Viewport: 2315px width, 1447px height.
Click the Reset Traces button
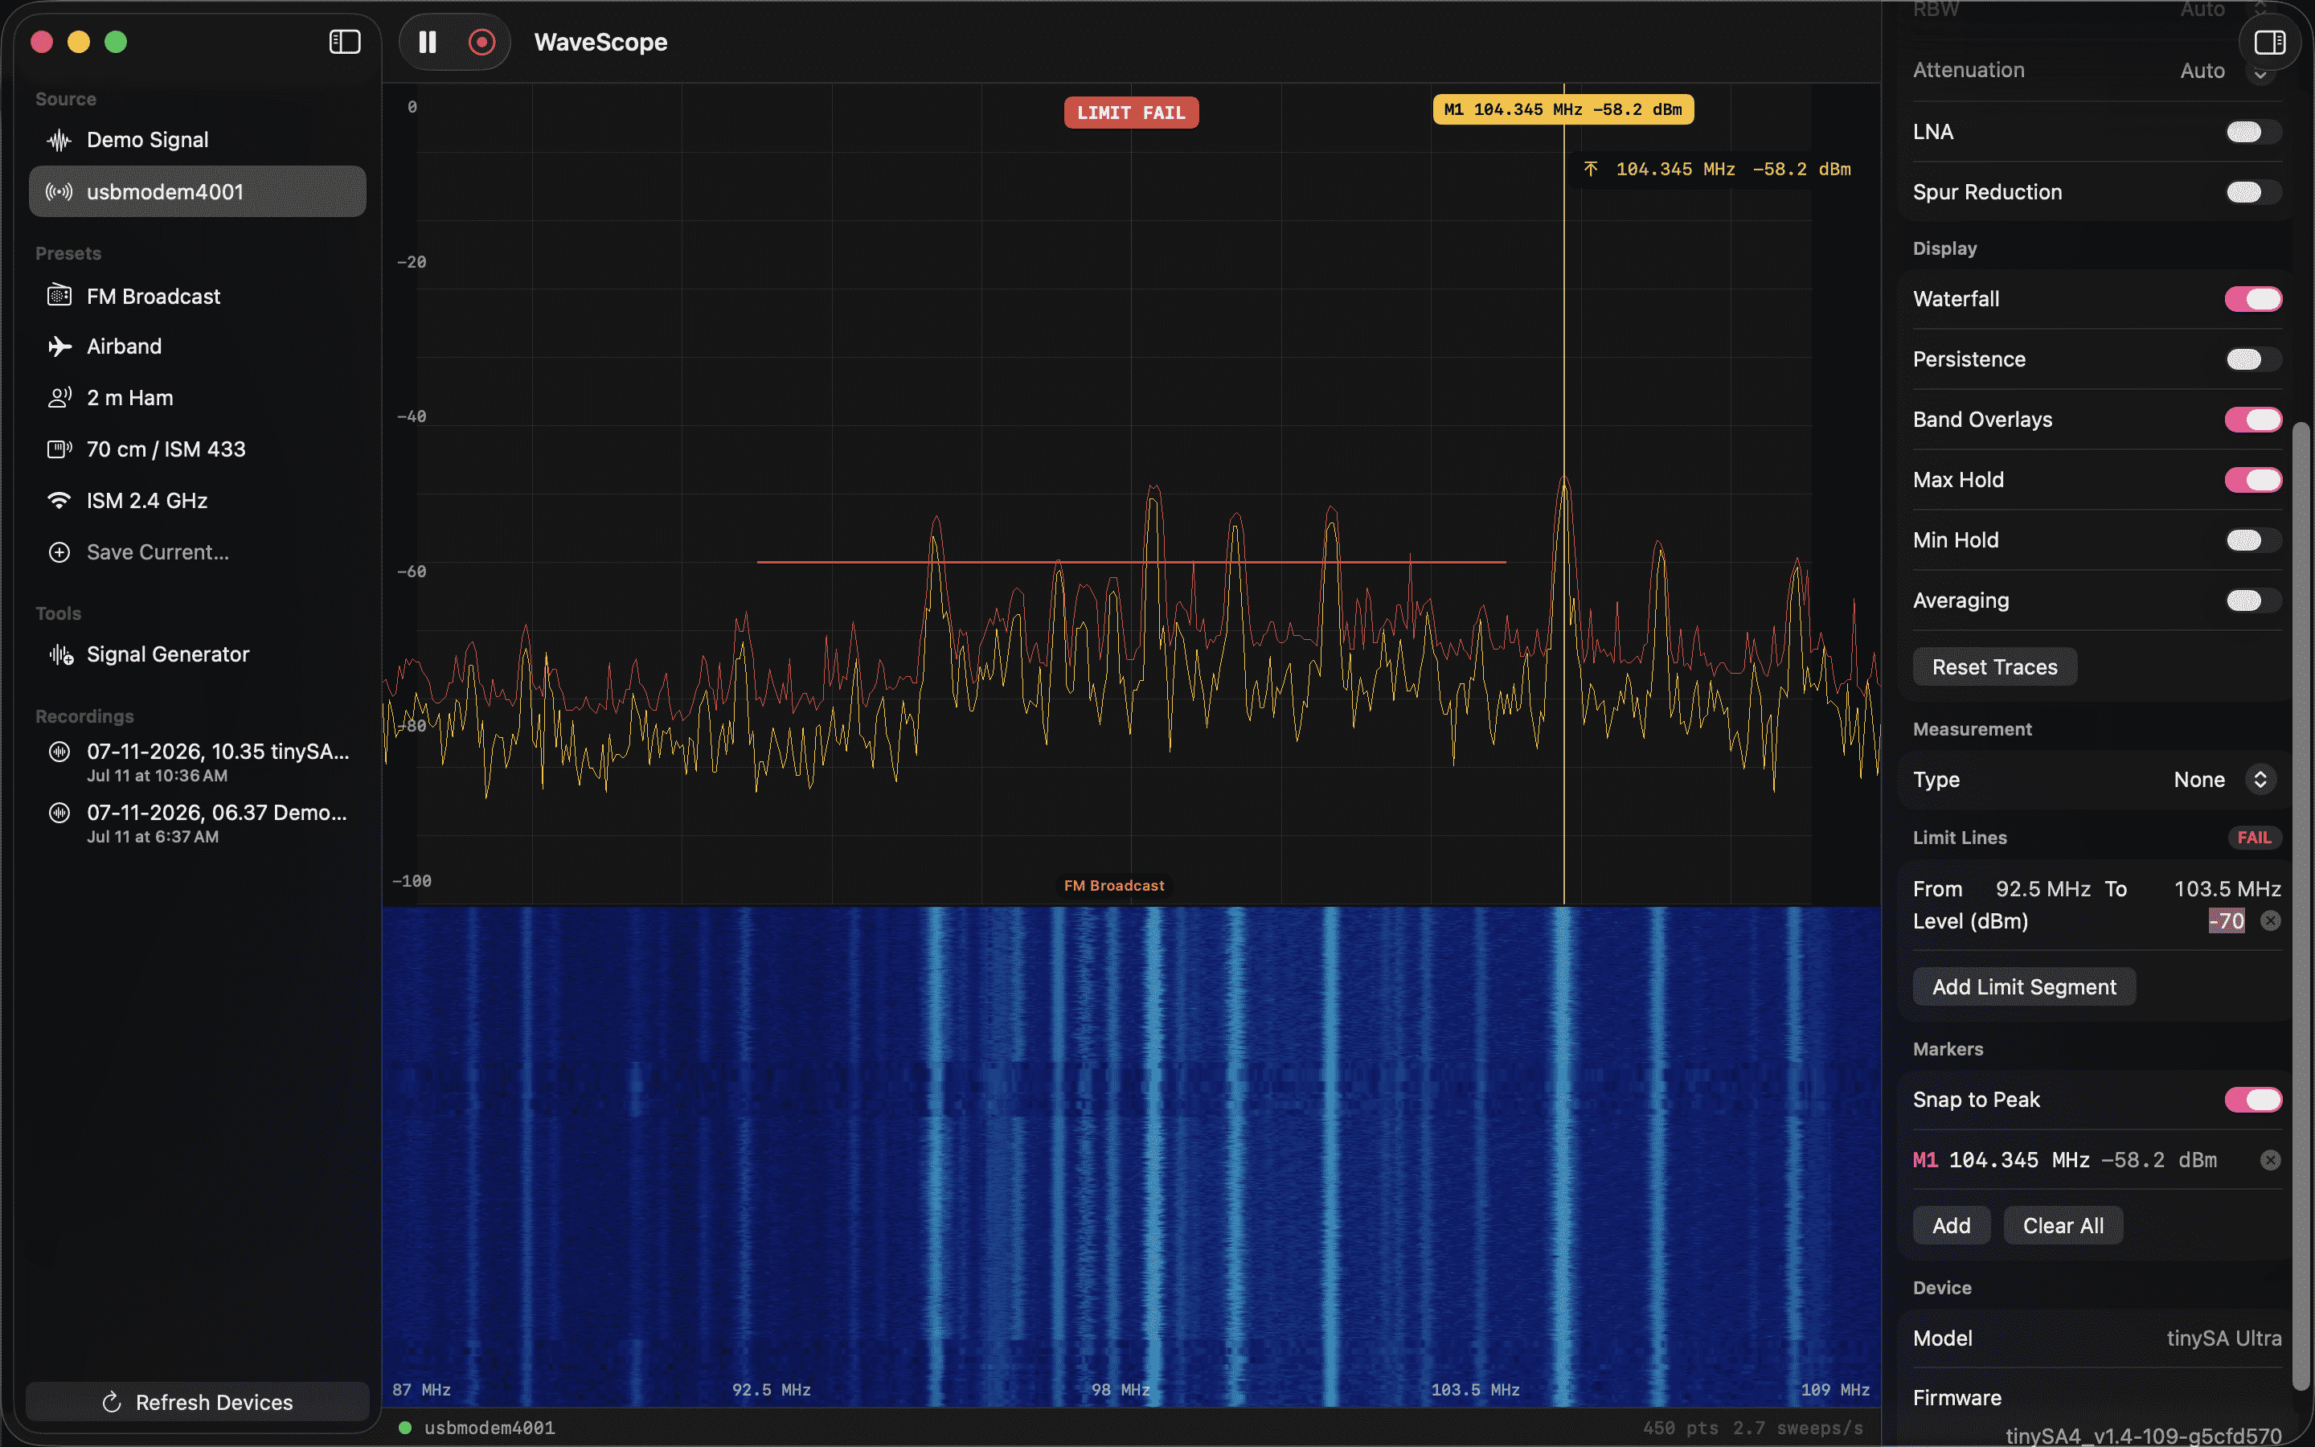(x=1994, y=667)
